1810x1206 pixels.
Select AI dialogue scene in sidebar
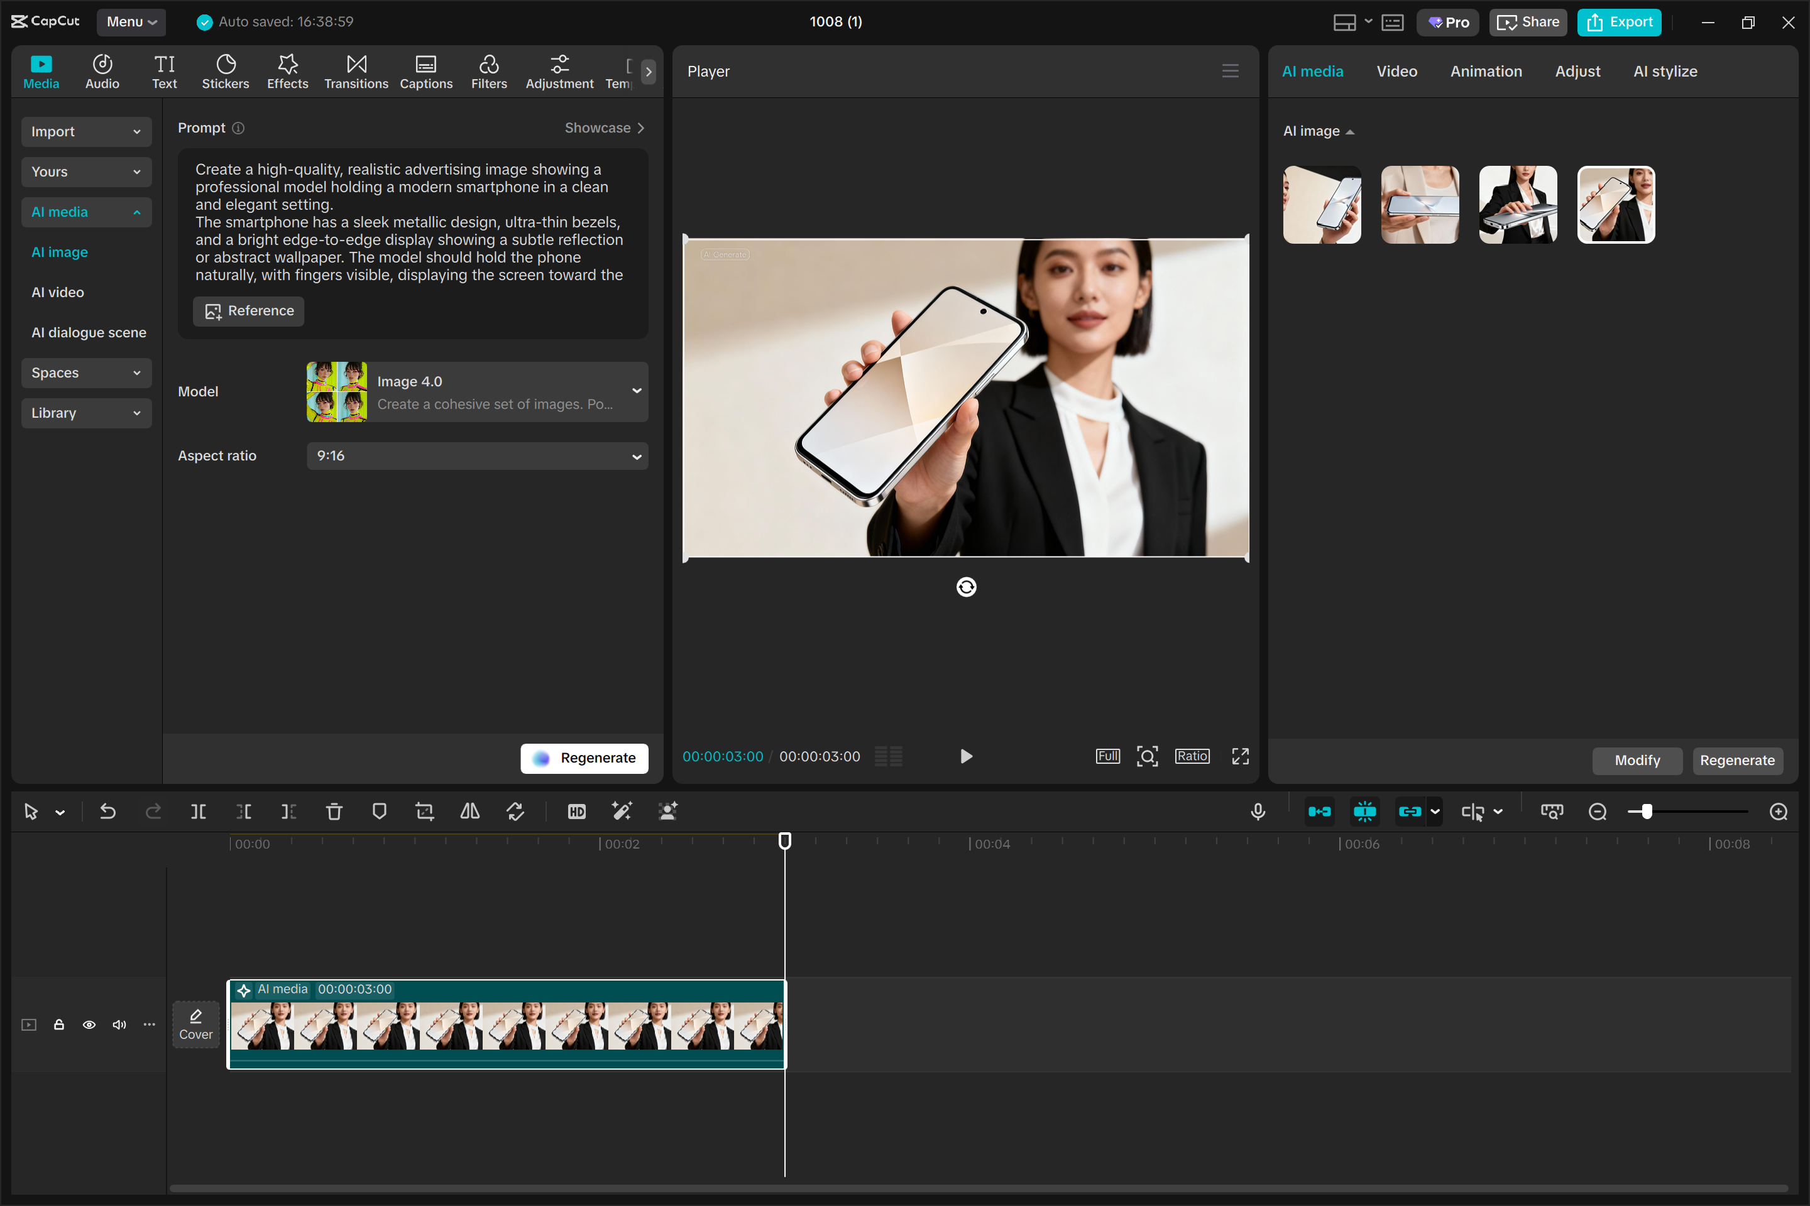pos(89,332)
